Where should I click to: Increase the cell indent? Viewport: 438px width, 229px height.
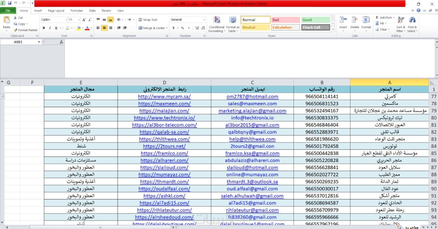(x=125, y=28)
